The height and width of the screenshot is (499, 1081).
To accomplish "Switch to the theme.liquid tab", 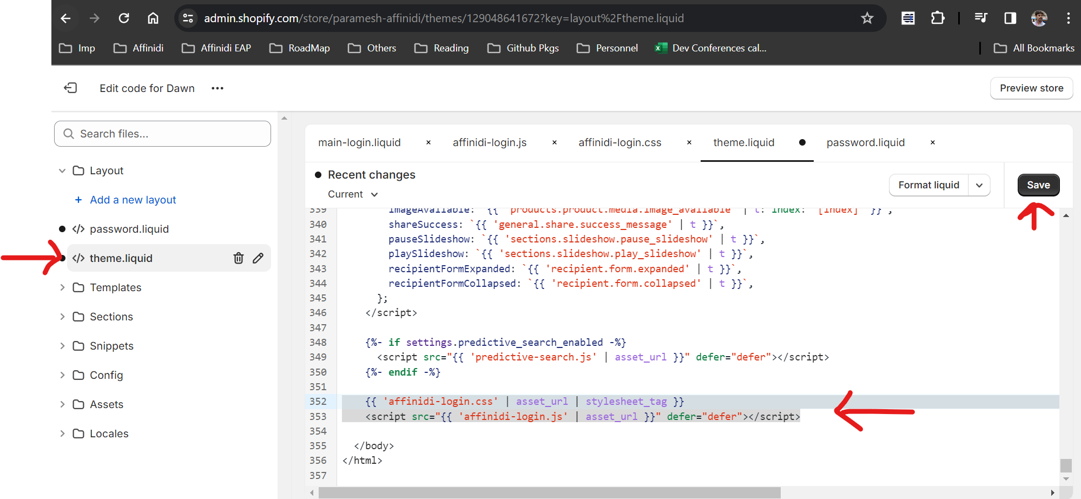I will [744, 142].
